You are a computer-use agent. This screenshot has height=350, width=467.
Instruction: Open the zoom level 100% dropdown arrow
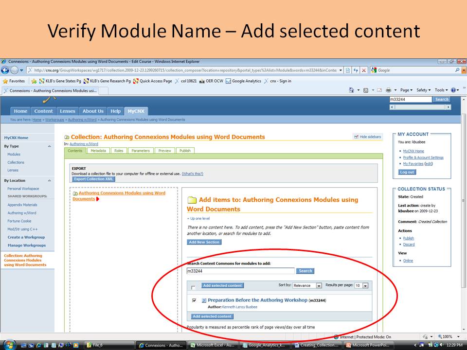coord(458,336)
